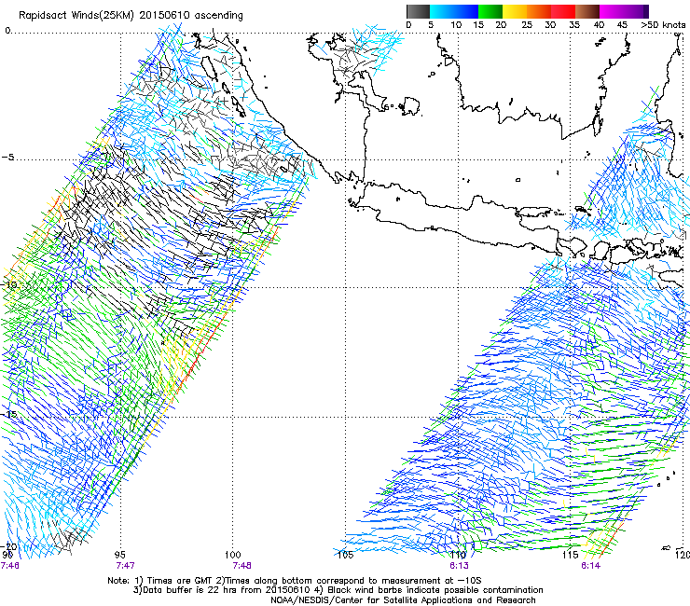Click the purple '6:13' swath time
690x606 pixels.
point(459,566)
